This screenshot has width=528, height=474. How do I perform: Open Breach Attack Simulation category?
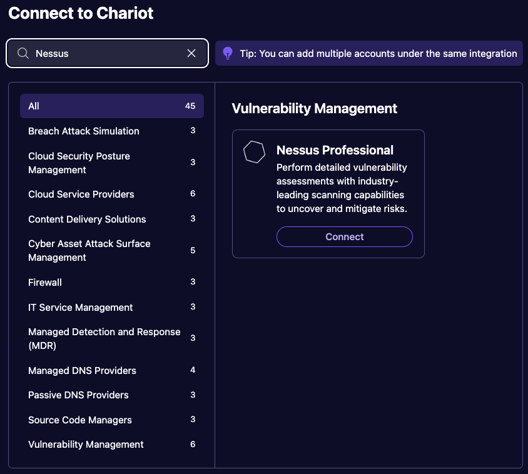112,131
